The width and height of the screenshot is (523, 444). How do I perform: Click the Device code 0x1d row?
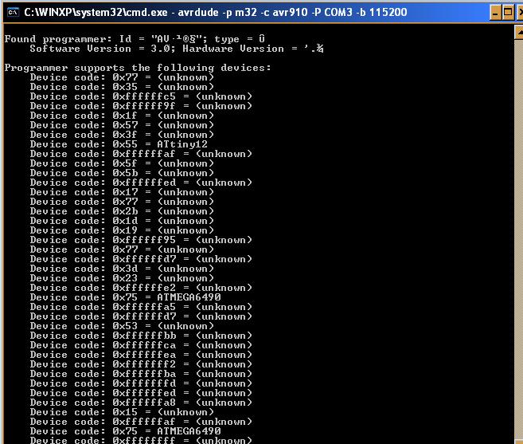coord(122,221)
